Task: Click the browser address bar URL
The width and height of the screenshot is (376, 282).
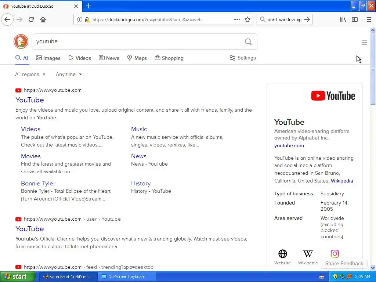Action: [x=147, y=20]
